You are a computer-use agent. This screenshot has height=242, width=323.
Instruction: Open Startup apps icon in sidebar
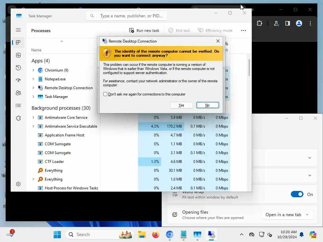18,80
